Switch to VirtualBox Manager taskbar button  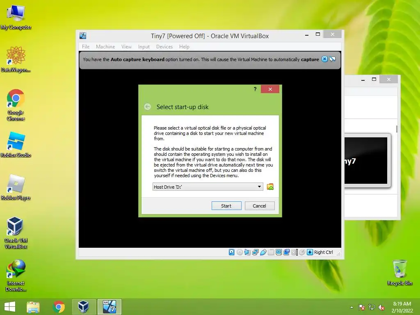pyautogui.click(x=84, y=307)
